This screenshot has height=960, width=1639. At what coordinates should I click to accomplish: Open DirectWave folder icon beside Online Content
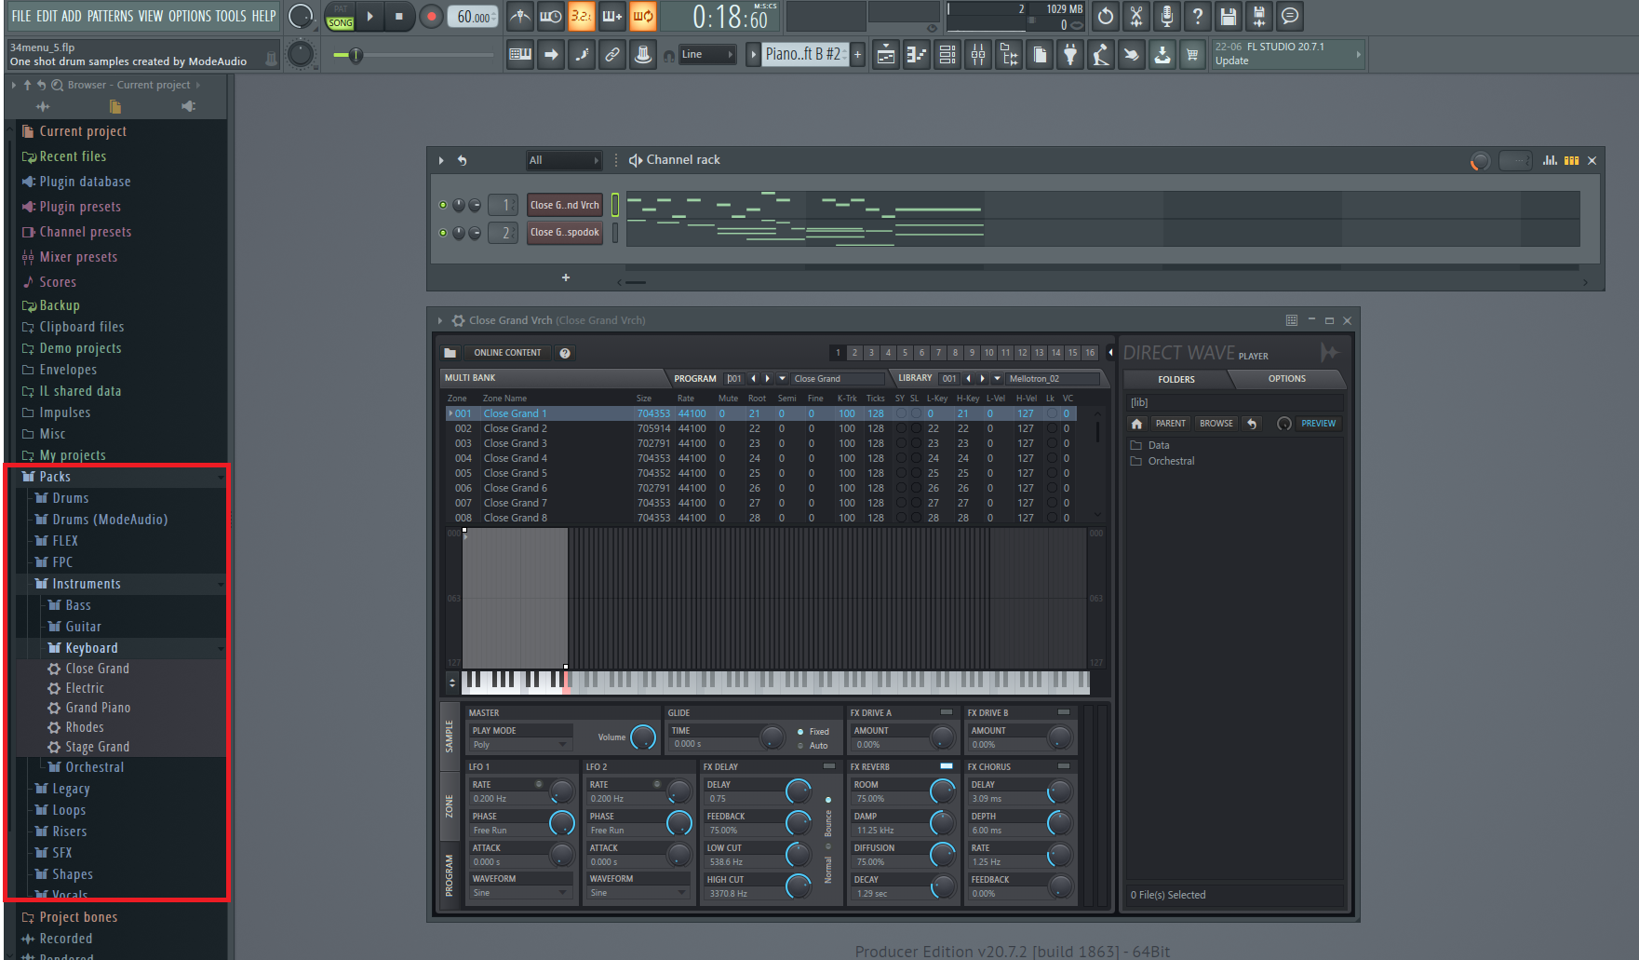(x=450, y=353)
